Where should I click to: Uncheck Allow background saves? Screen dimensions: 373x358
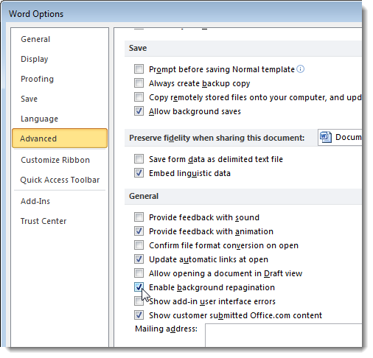click(139, 111)
